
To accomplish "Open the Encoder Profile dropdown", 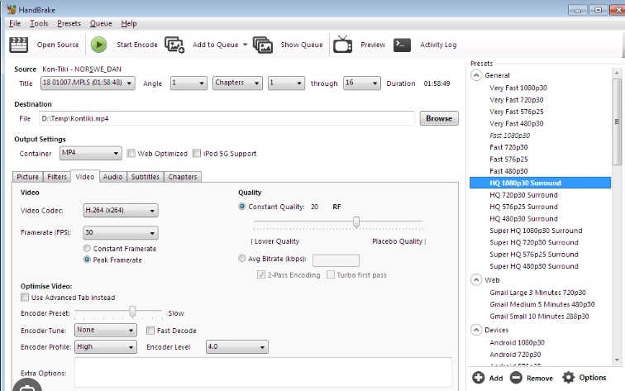I will pyautogui.click(x=106, y=346).
